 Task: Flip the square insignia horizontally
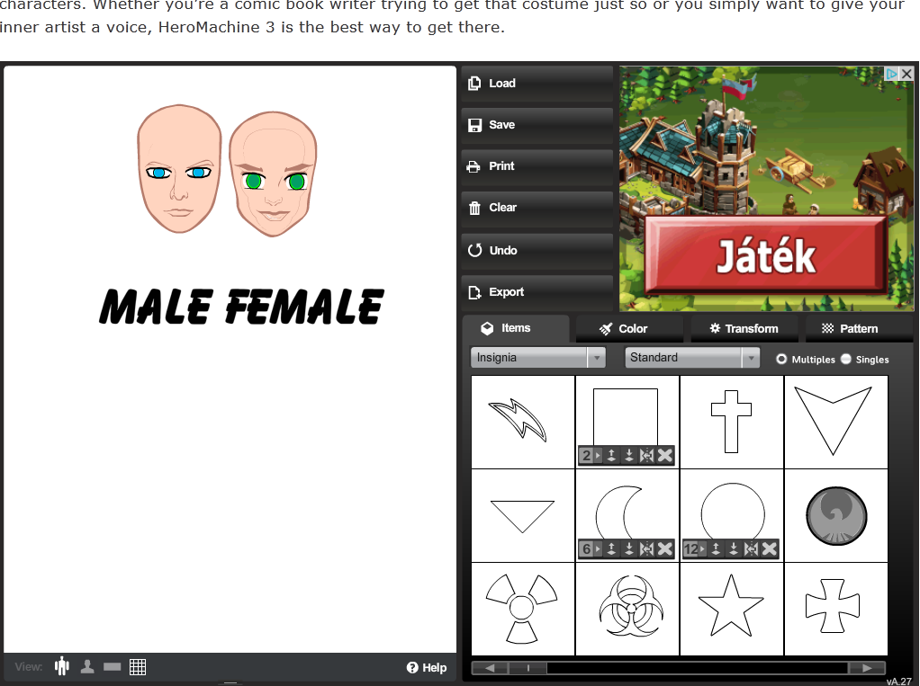tap(646, 456)
